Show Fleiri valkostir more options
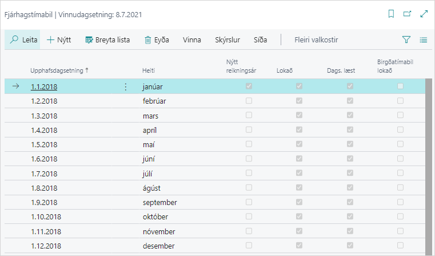The height and width of the screenshot is (256, 435). tap(316, 40)
